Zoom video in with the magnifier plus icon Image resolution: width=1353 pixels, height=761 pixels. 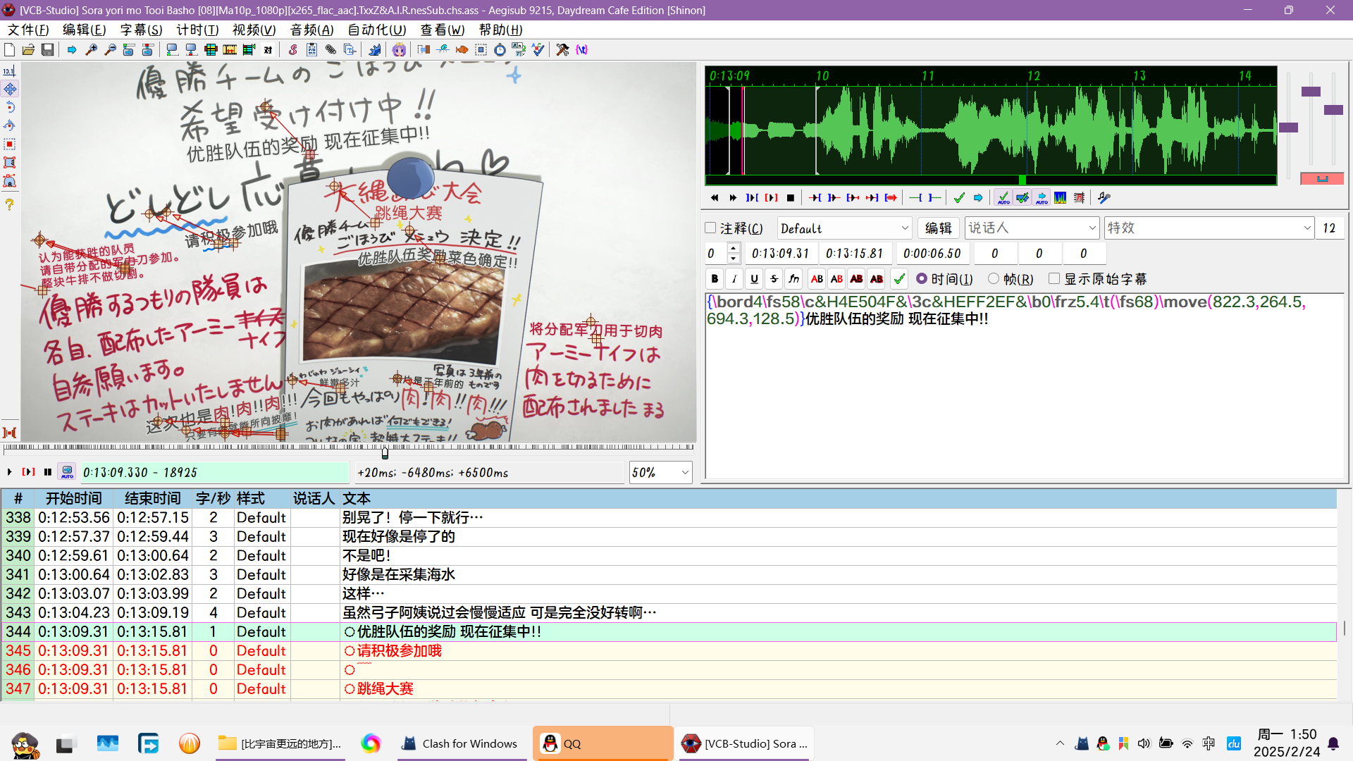[x=91, y=50]
